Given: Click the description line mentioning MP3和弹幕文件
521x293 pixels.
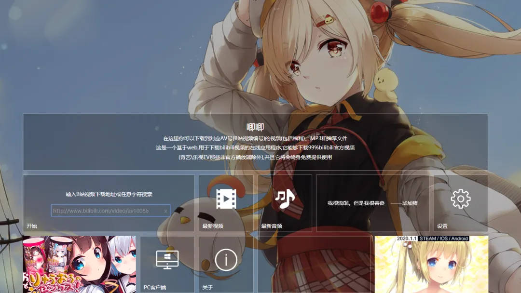Looking at the screenshot, I should 255,138.
